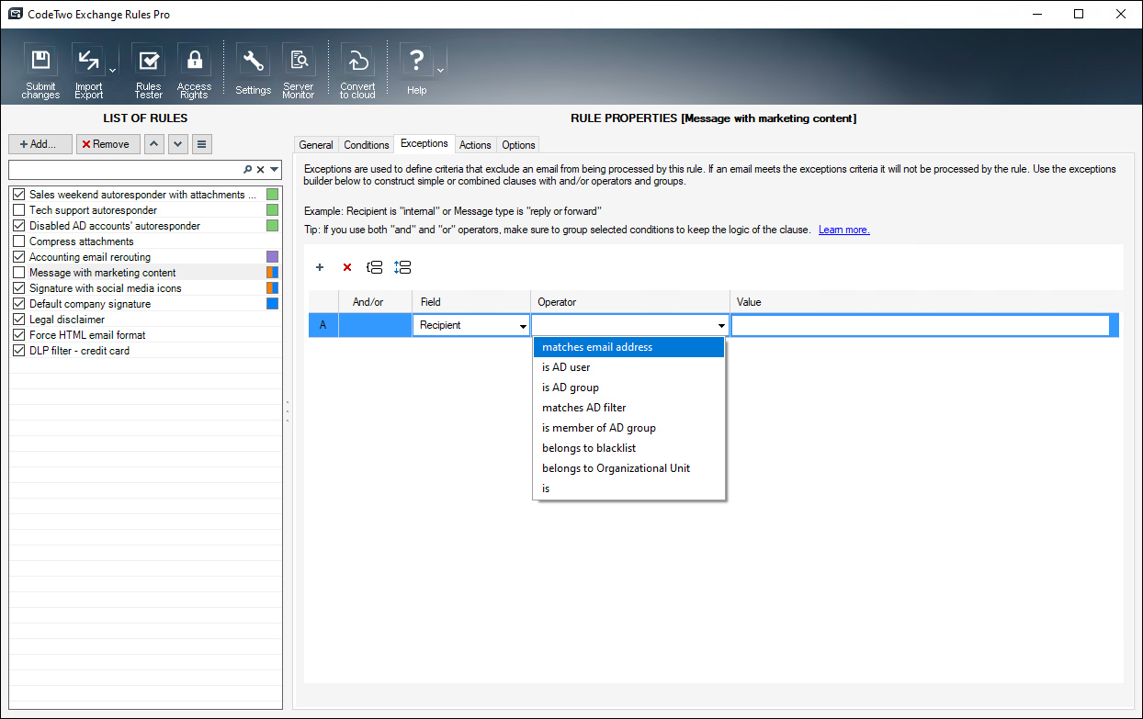Viewport: 1143px width, 719px height.
Task: Select the Force HTML email format rule
Action: click(87, 335)
